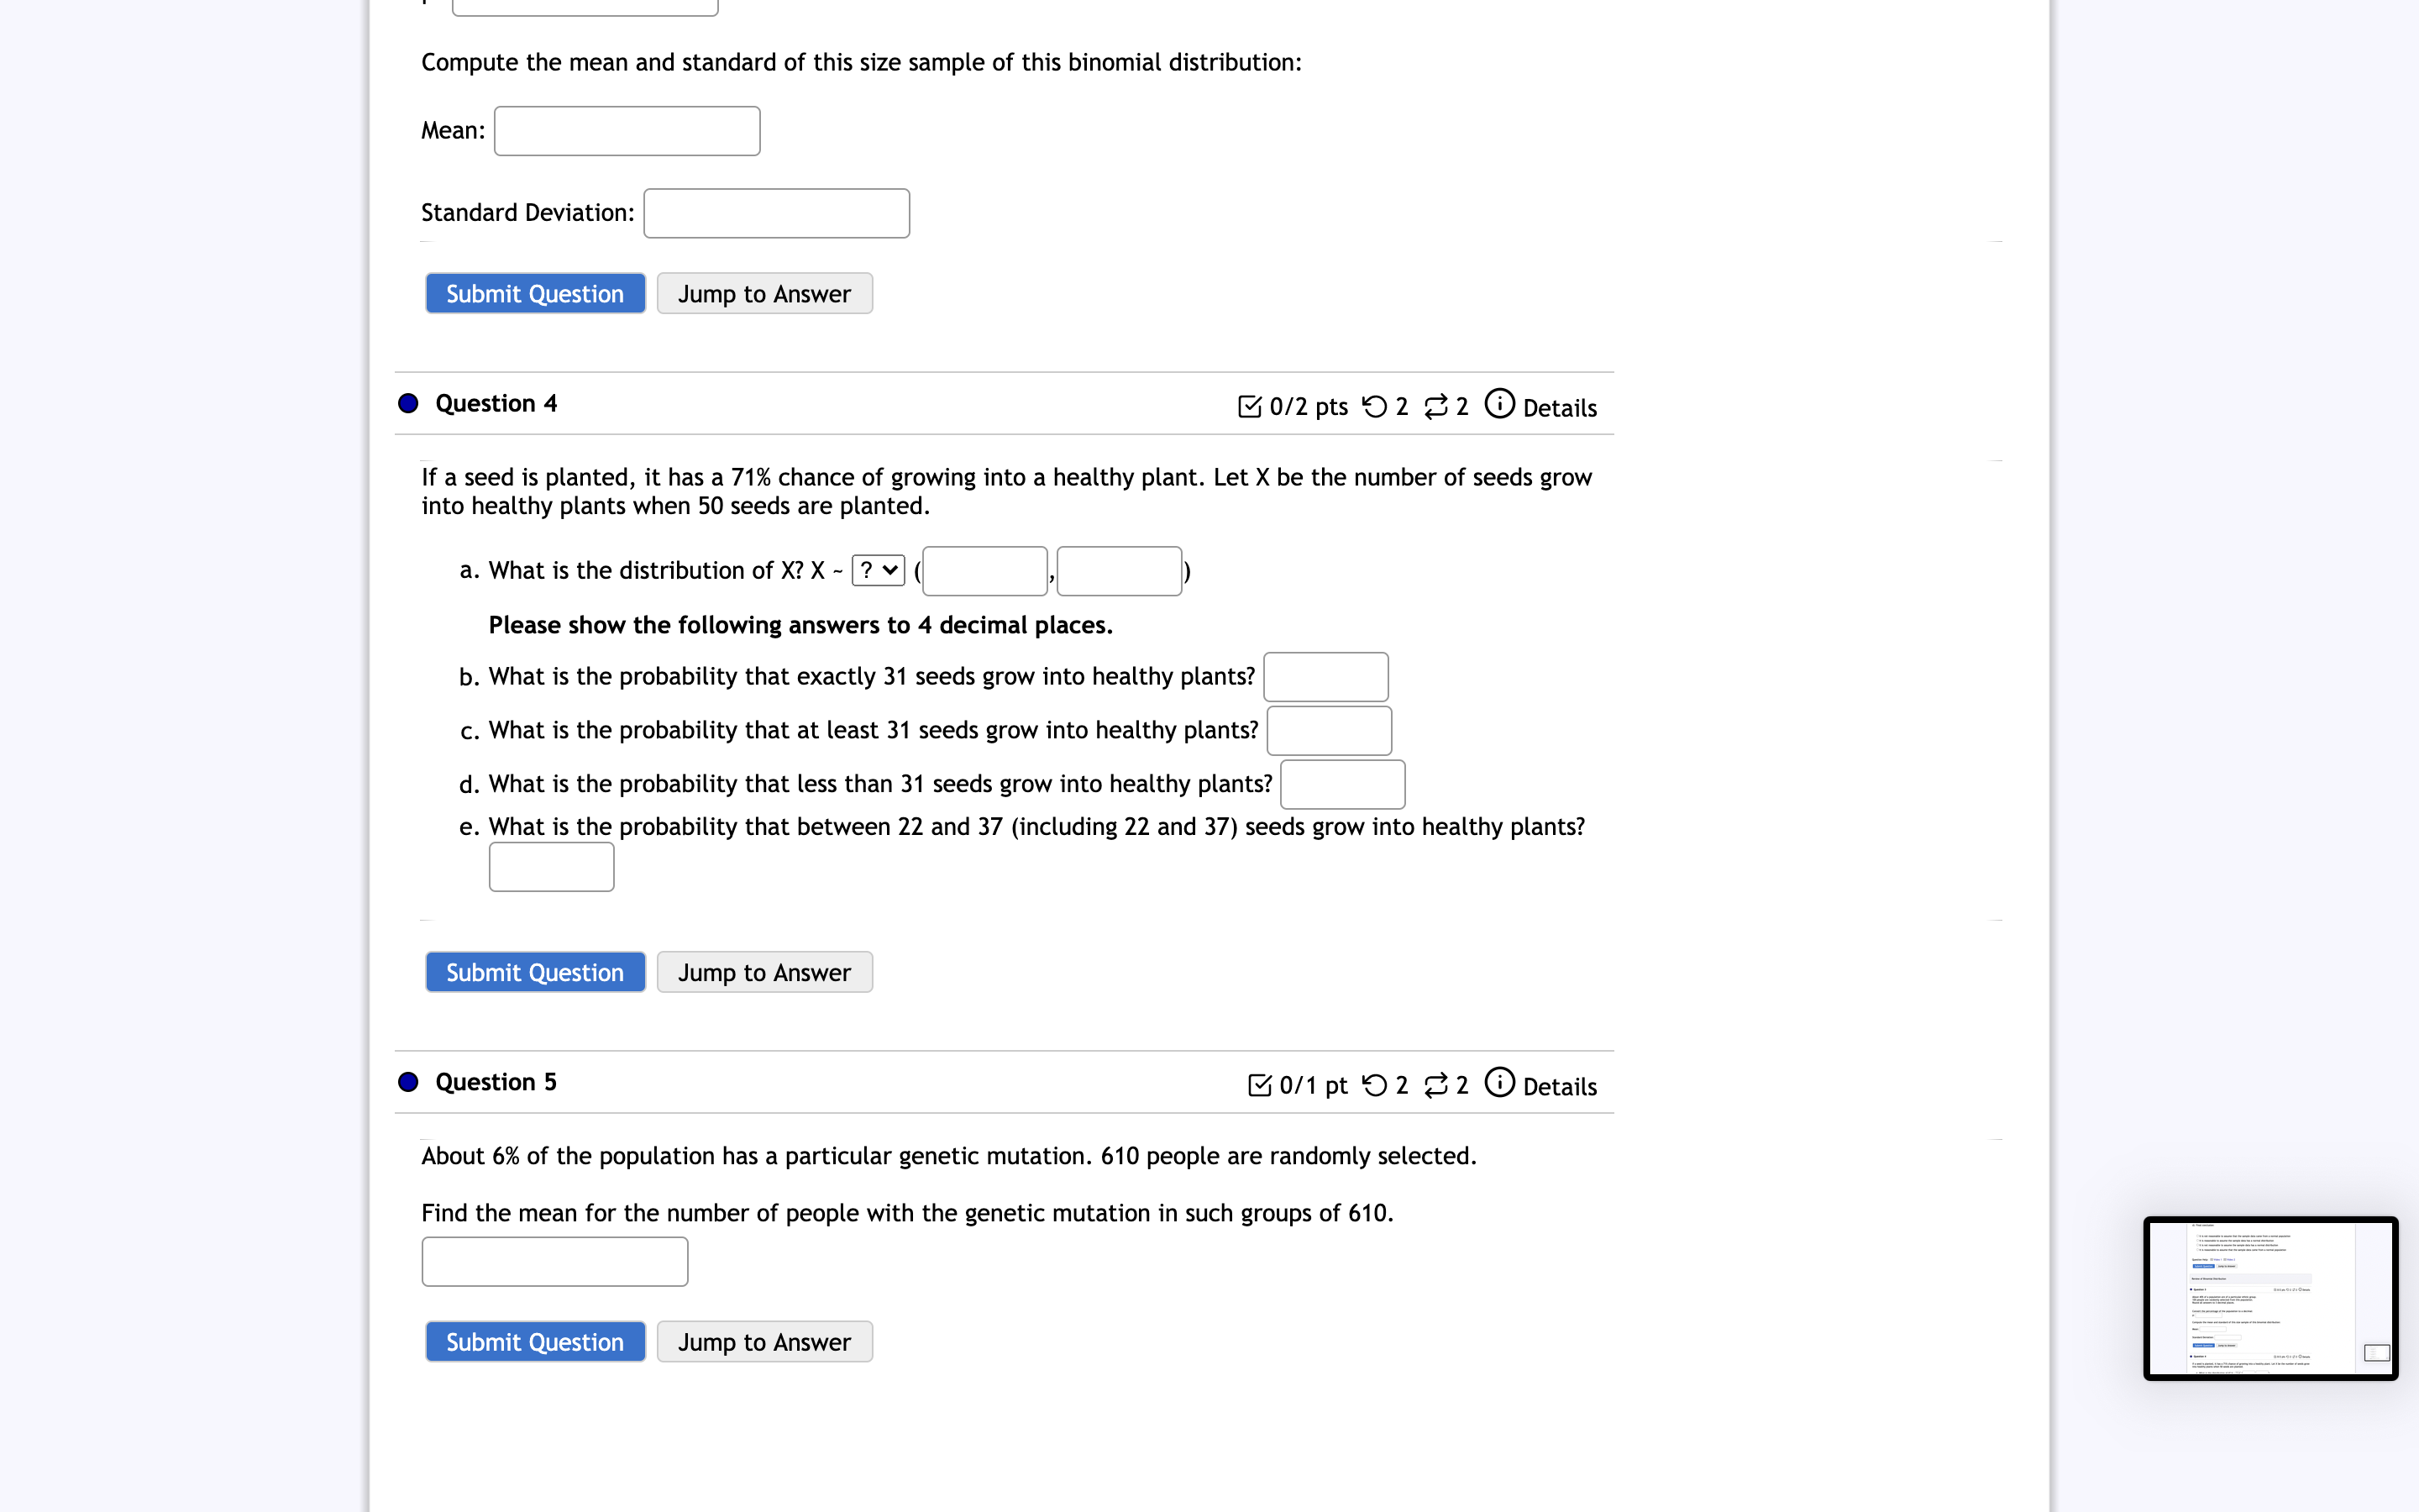The width and height of the screenshot is (2419, 1512).
Task: Click Jump to Answer below Question 5
Action: point(764,1342)
